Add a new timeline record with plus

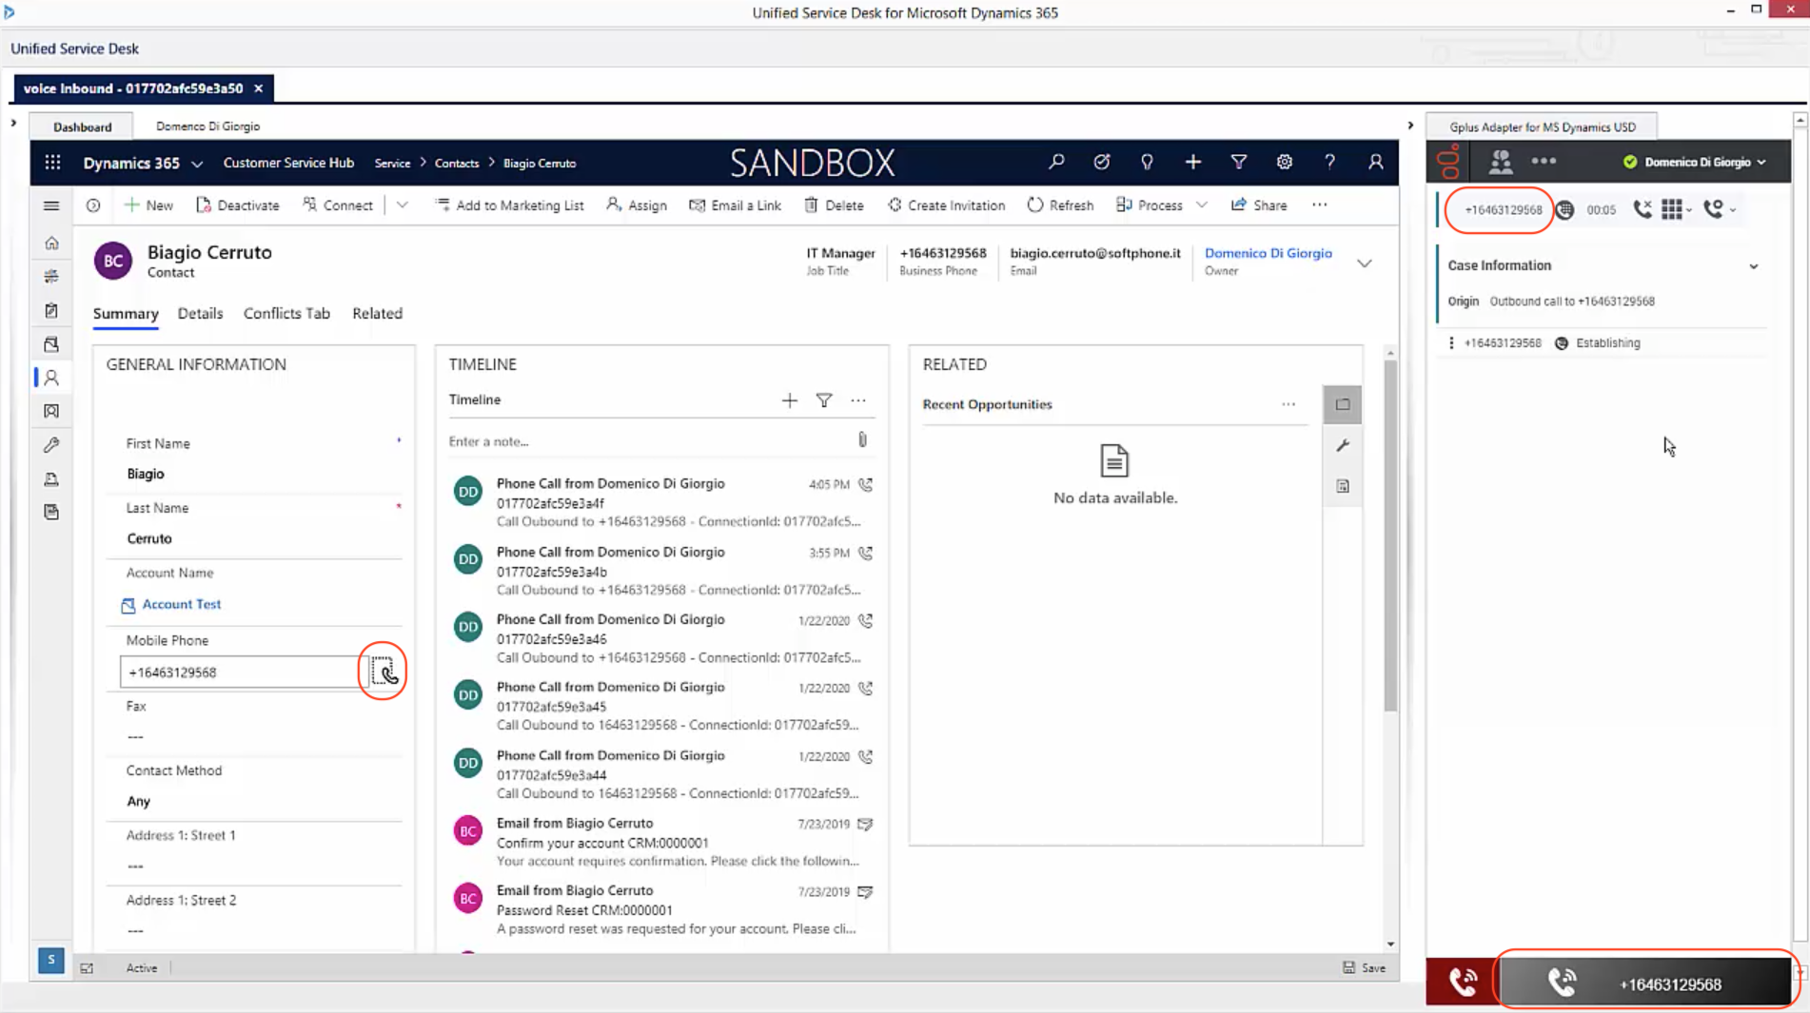[x=790, y=400]
